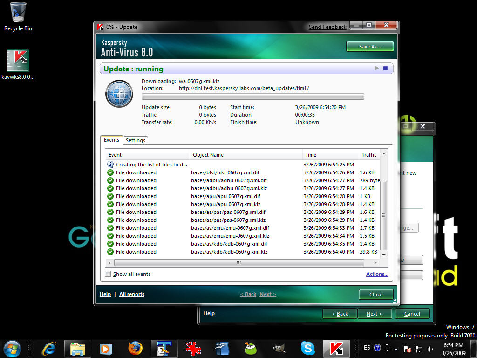
Task: Open Windows Media Player from the taskbar
Action: pyautogui.click(x=106, y=349)
